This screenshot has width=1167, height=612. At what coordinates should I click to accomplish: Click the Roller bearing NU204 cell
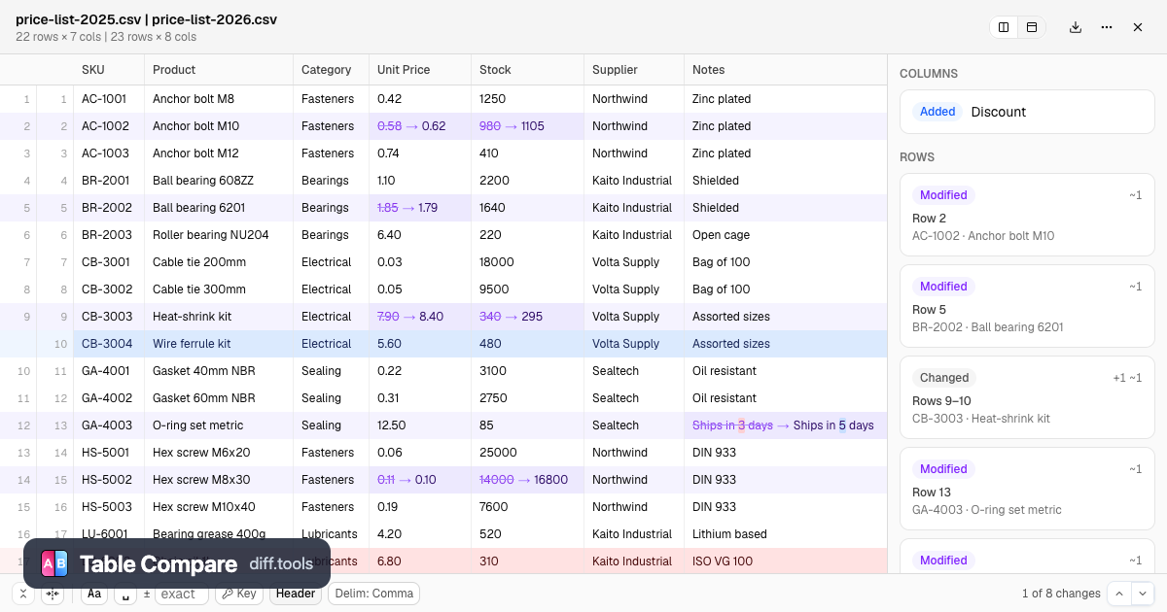click(x=219, y=235)
